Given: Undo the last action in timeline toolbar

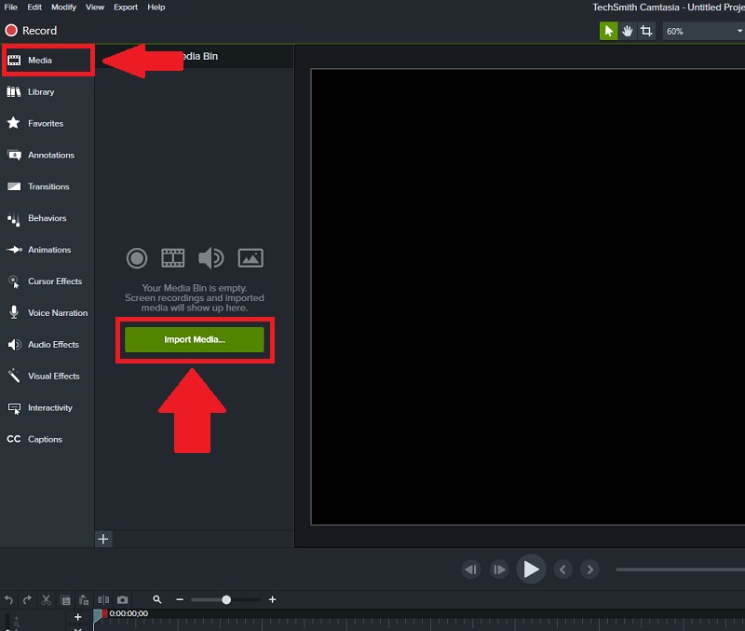Looking at the screenshot, I should (9, 599).
